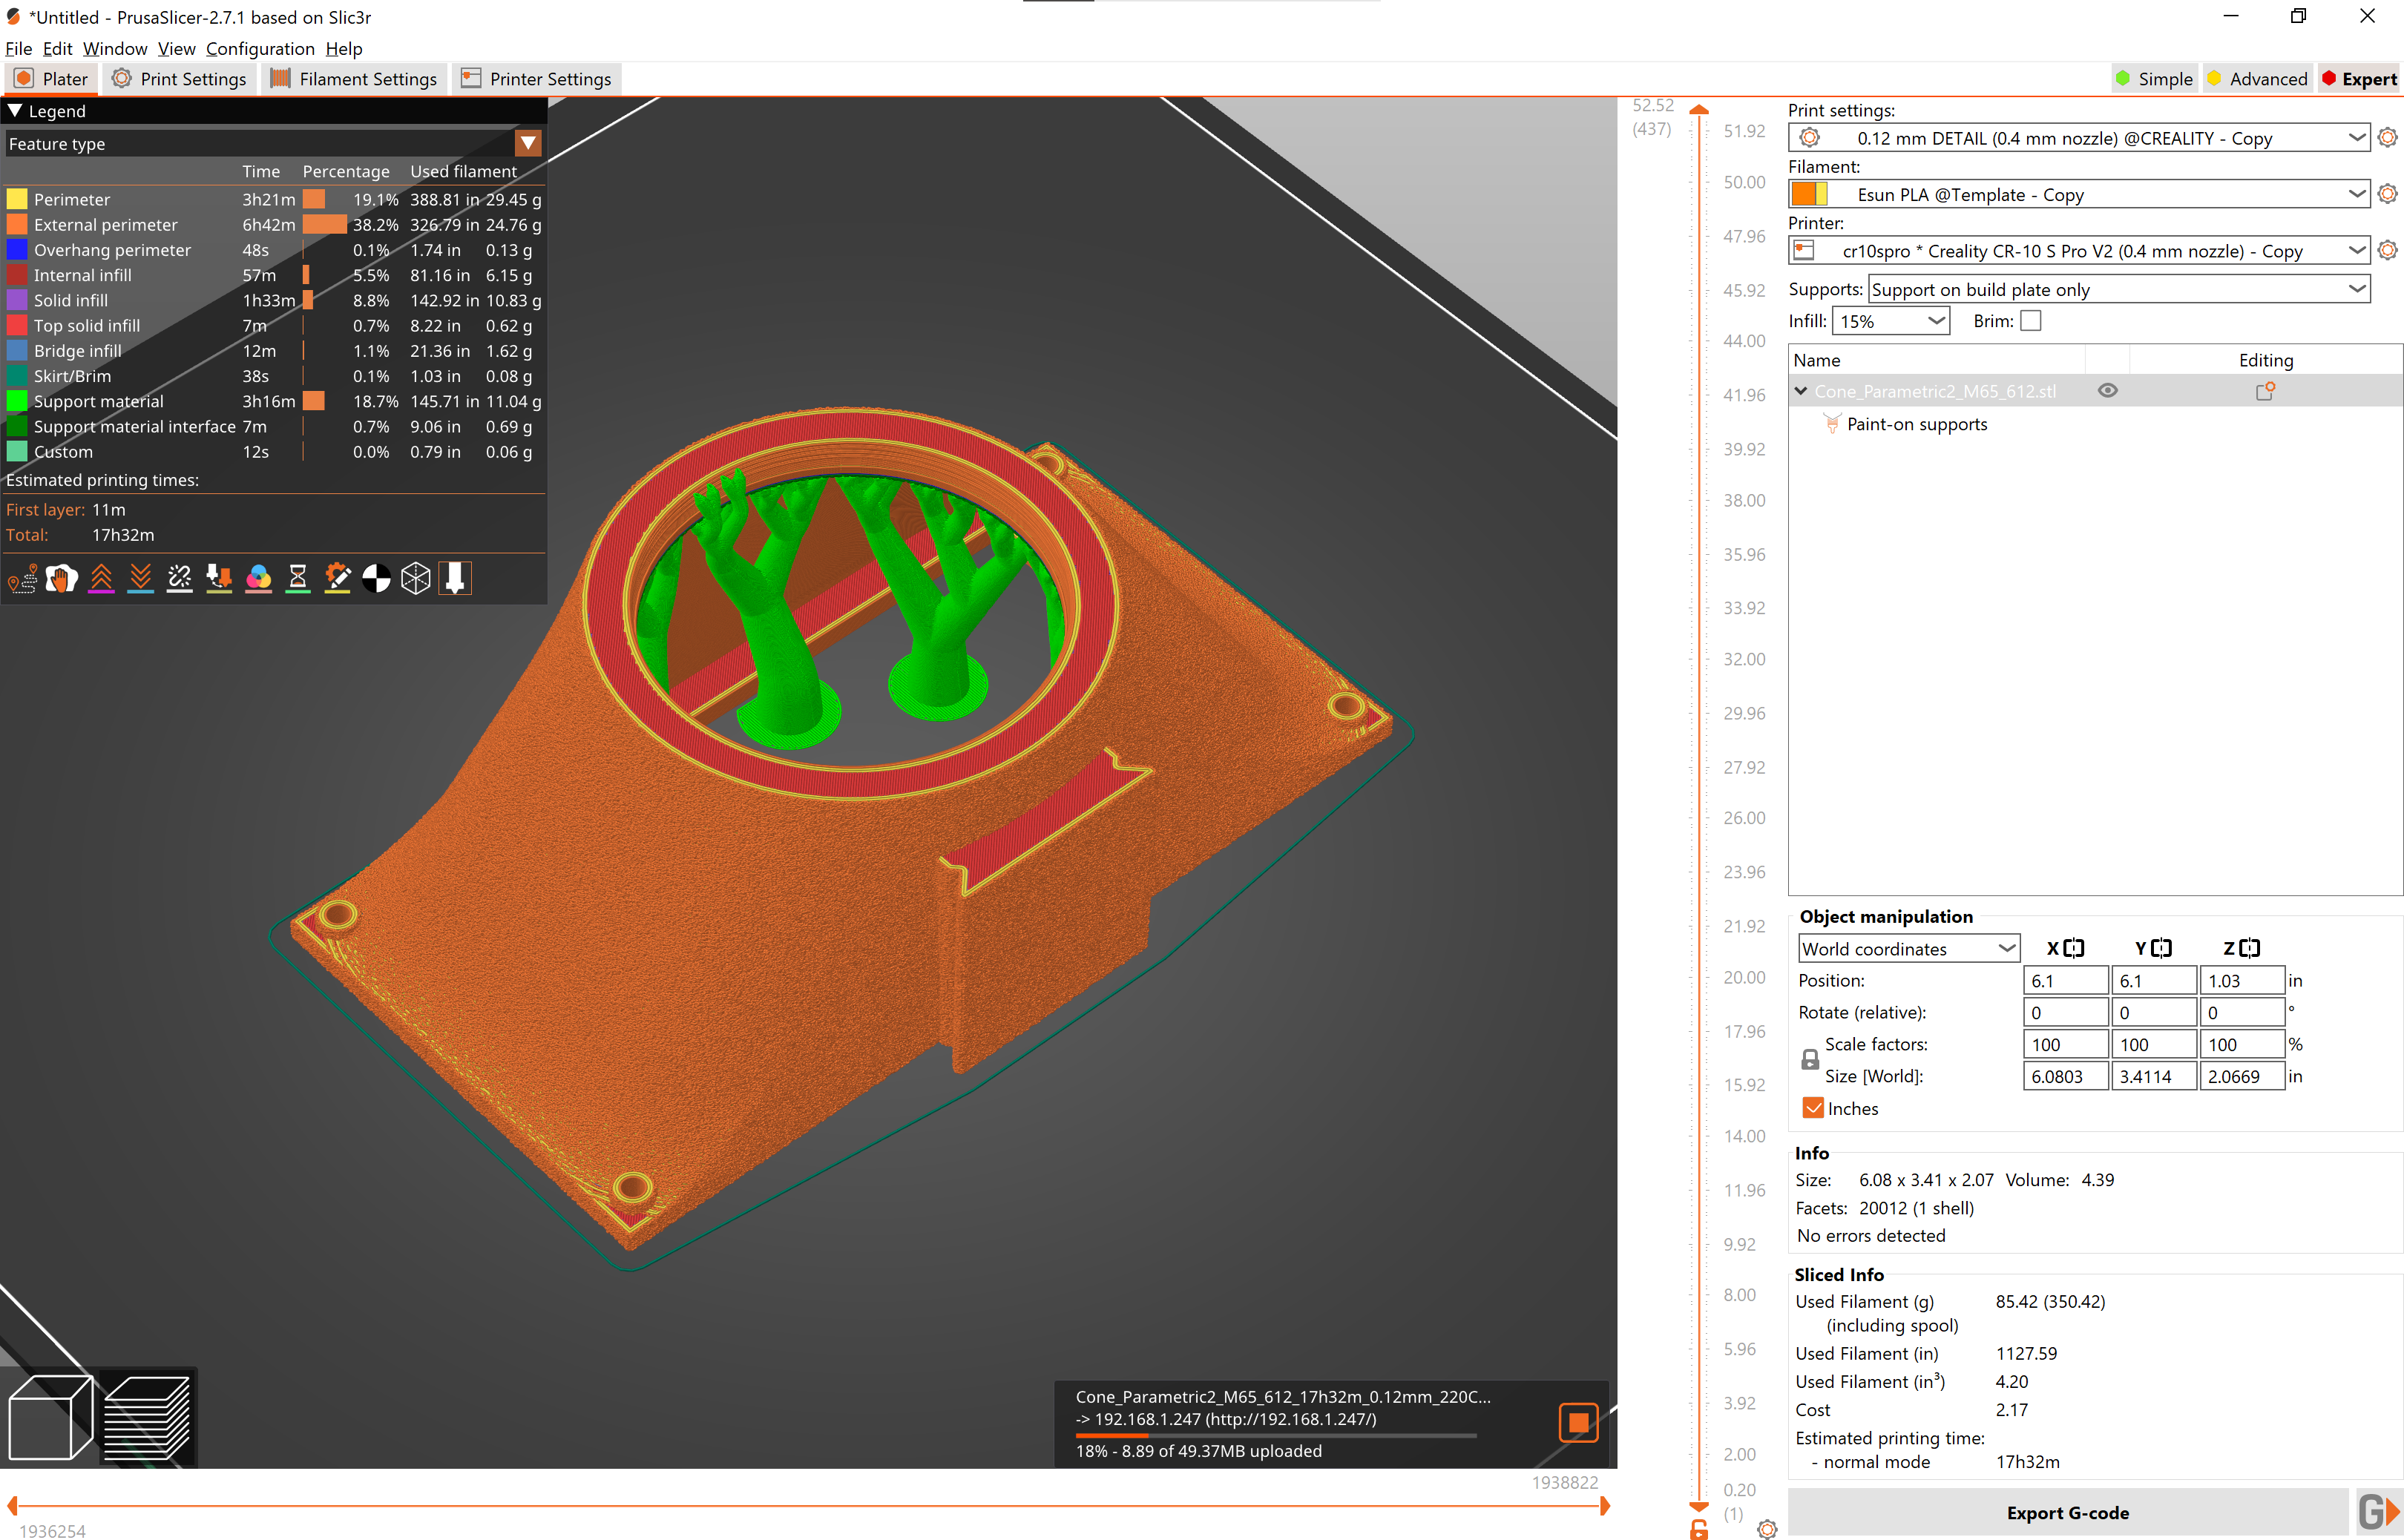Select Paint-on supports tree item

coord(1916,424)
